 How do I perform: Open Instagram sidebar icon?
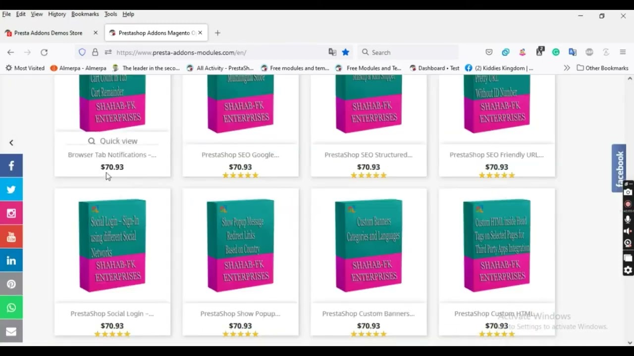point(11,213)
